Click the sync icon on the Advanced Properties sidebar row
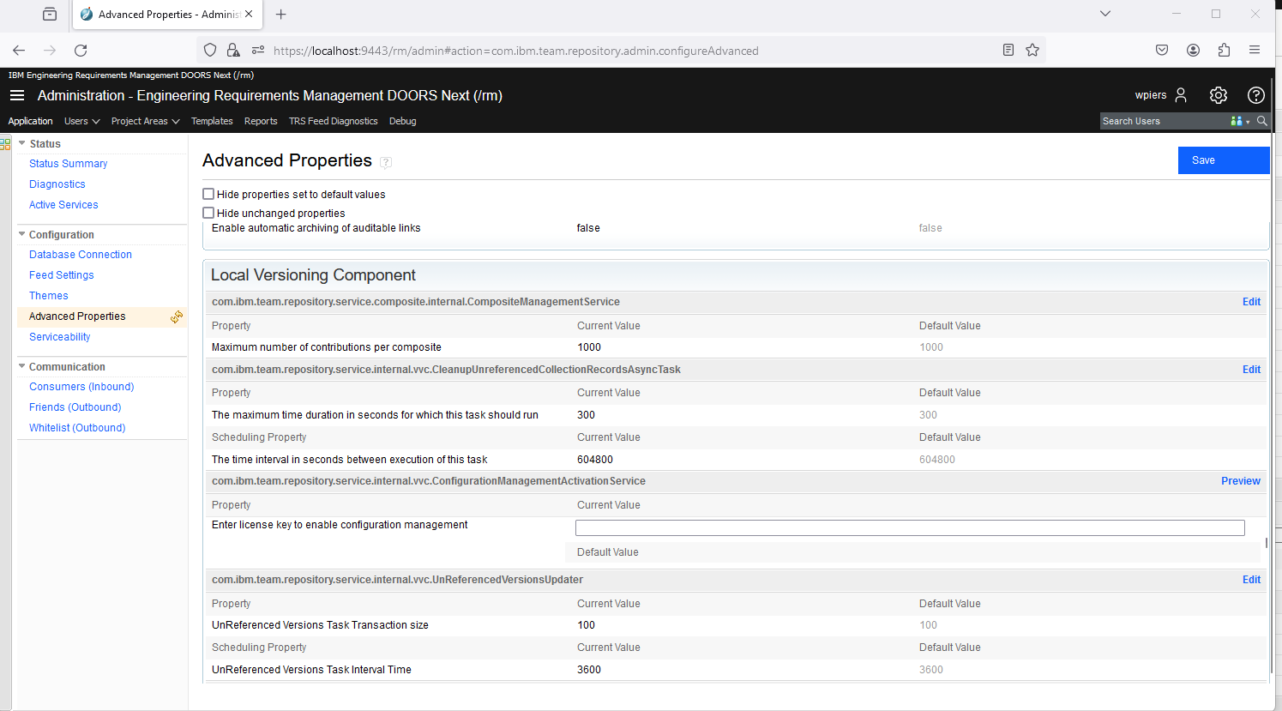The image size is (1282, 711). [x=177, y=316]
